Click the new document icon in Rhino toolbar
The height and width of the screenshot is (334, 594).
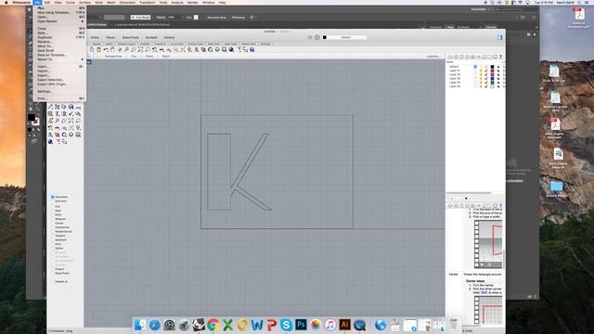coord(92,49)
